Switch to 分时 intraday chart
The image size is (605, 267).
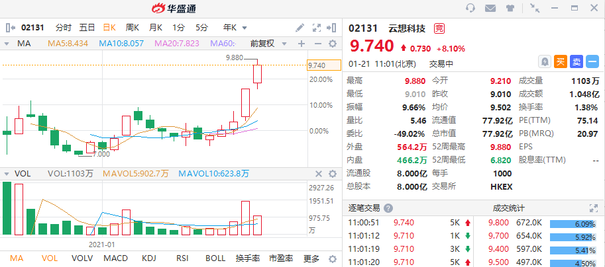click(63, 28)
